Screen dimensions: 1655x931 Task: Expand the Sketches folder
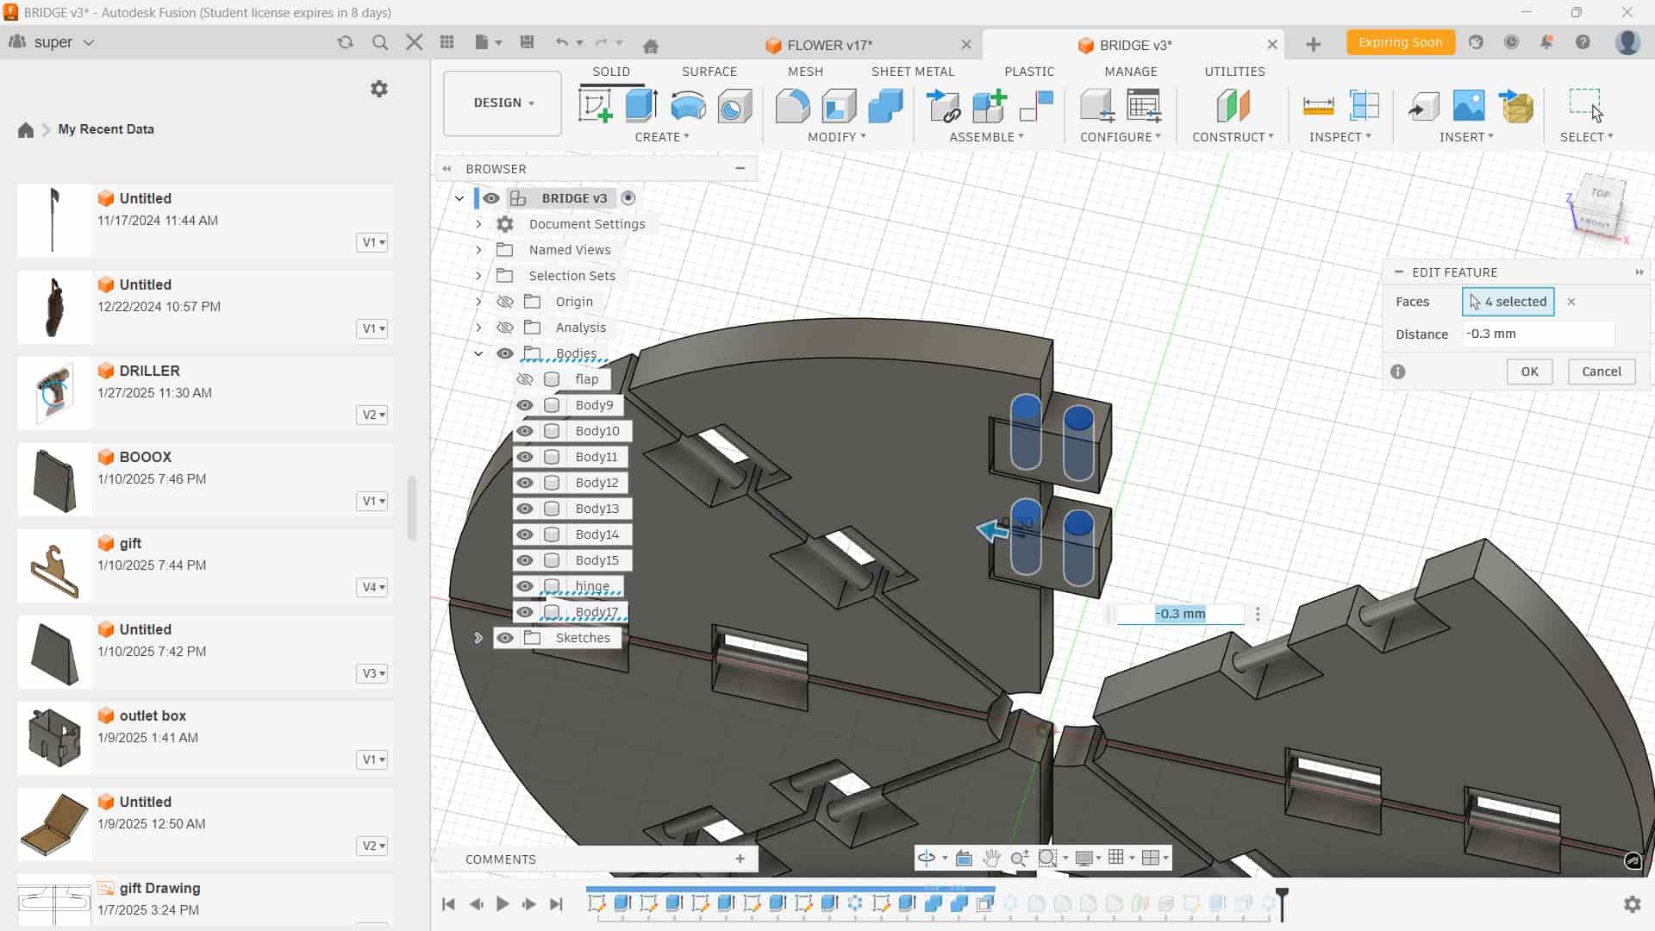478,638
